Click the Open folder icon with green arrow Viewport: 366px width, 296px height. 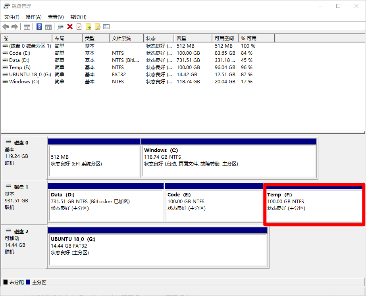[88, 27]
